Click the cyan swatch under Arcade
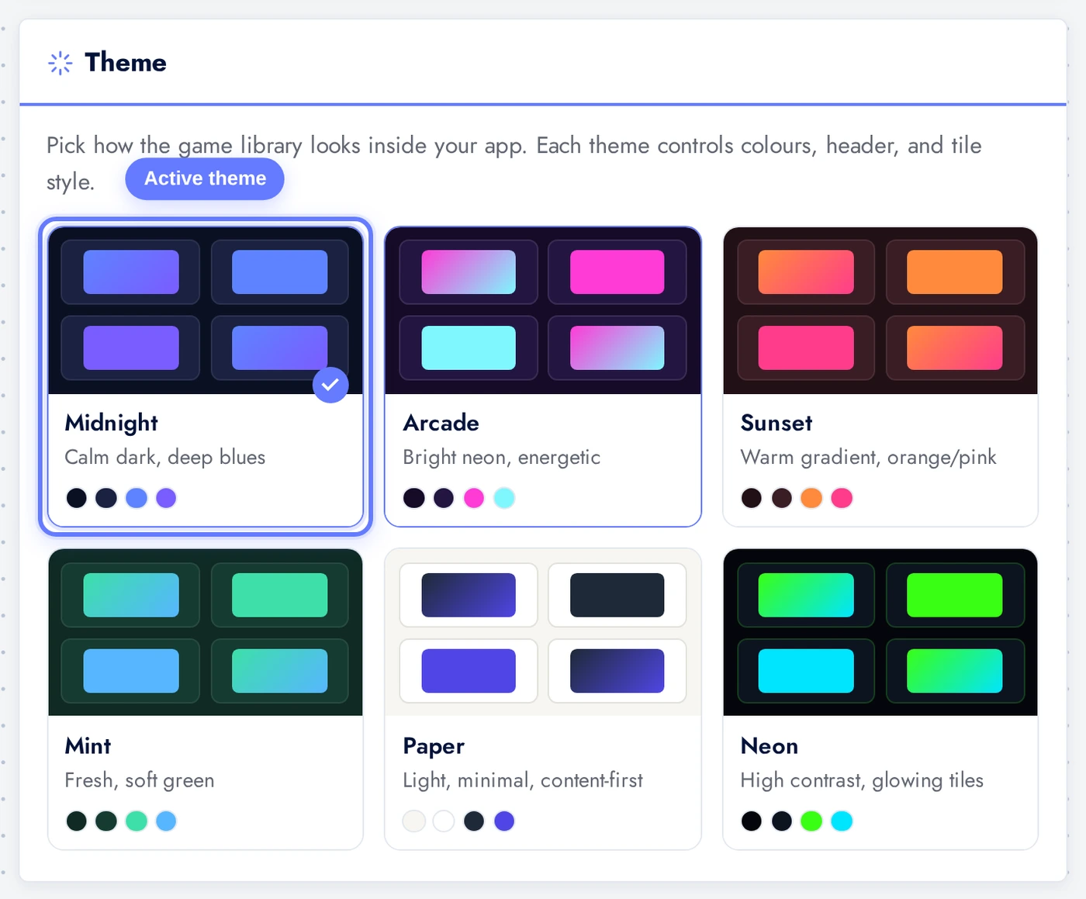Screen dimensions: 1086x899 (504, 498)
